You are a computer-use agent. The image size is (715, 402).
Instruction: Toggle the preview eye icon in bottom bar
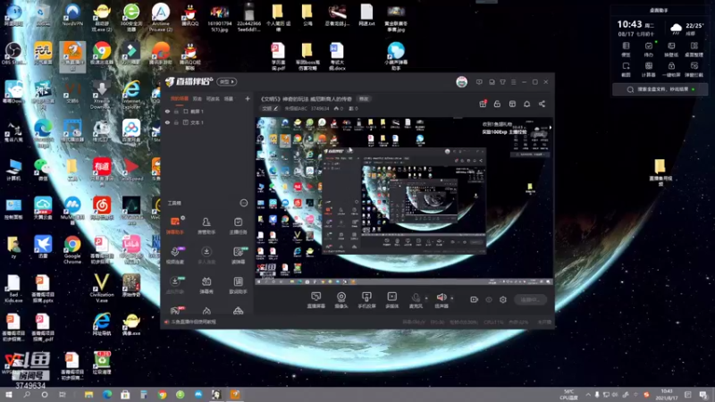tap(489, 299)
